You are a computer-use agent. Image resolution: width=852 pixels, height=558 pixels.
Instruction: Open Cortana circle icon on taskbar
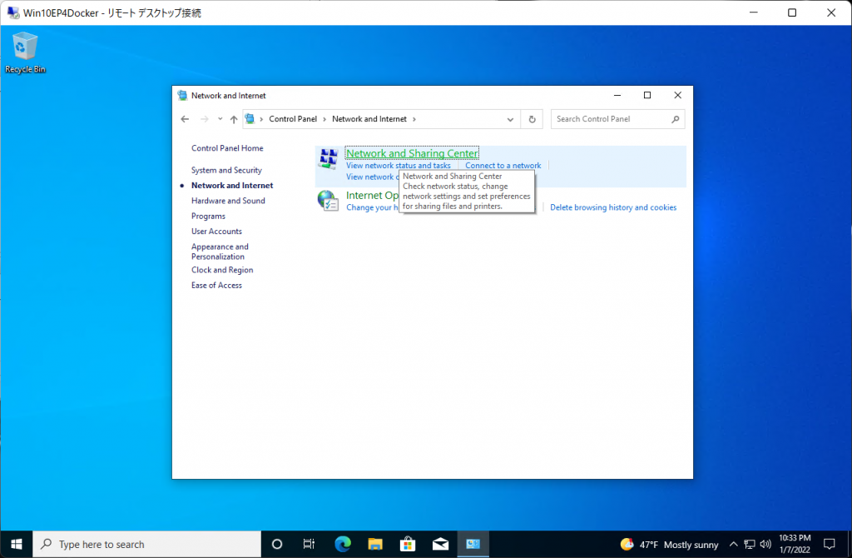(276, 544)
